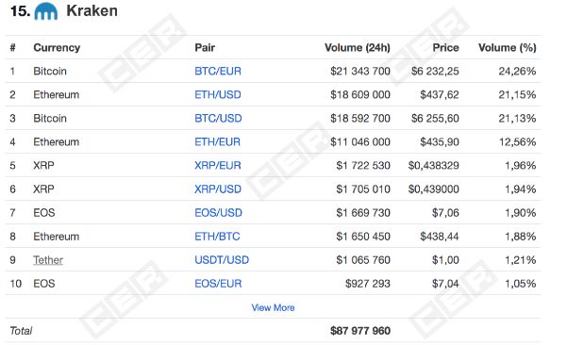
Task: Follow the XRP/EUR pair link
Action: 218,166
